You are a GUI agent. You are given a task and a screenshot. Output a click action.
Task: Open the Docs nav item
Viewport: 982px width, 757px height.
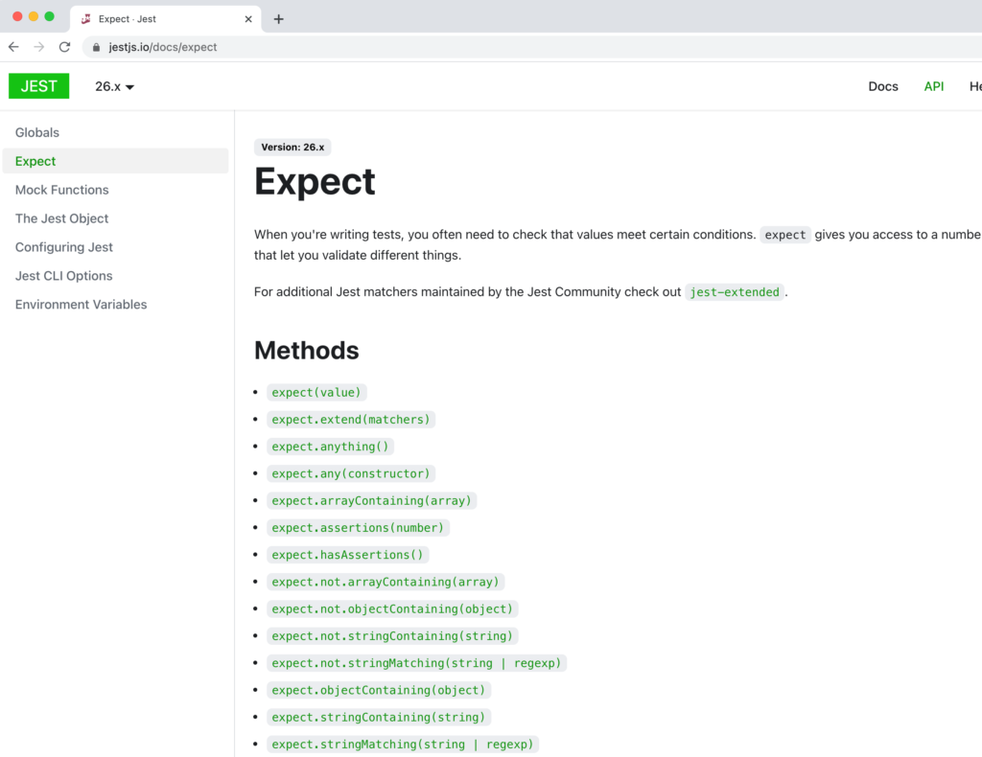point(883,86)
